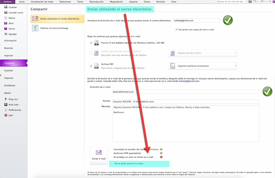Click the green check next to Archivo(s) PDF guardado(s)
This screenshot has height=178, width=275.
[161, 153]
